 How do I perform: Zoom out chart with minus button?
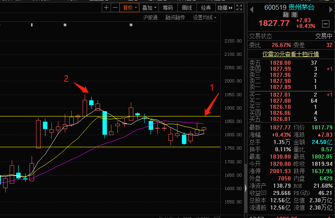pyautogui.click(x=115, y=8)
